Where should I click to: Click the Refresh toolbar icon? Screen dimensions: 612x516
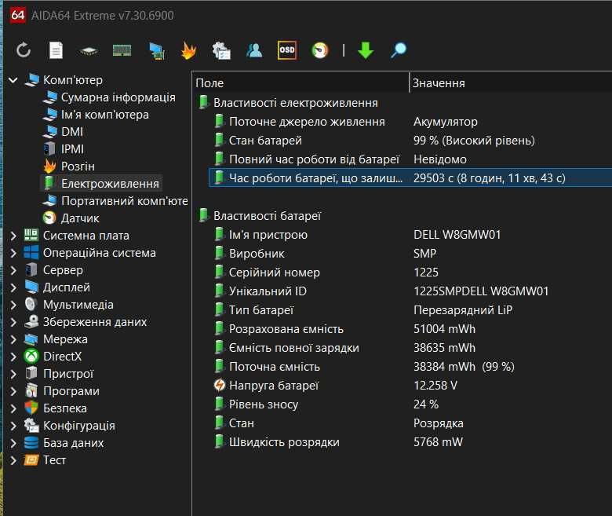(x=24, y=50)
